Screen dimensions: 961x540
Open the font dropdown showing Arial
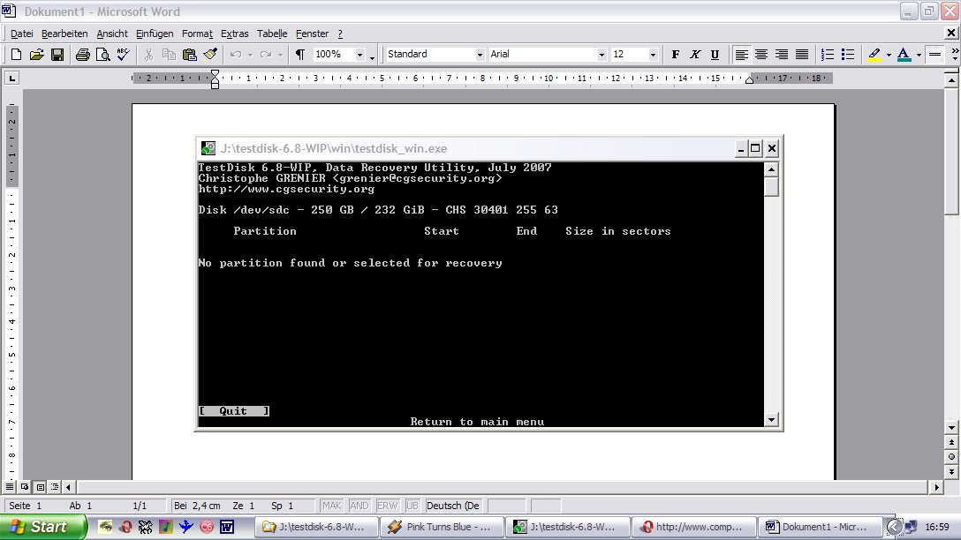tap(602, 55)
